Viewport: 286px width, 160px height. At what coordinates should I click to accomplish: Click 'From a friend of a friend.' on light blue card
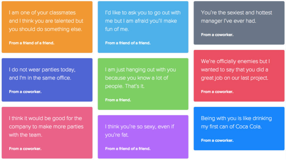click(128, 43)
